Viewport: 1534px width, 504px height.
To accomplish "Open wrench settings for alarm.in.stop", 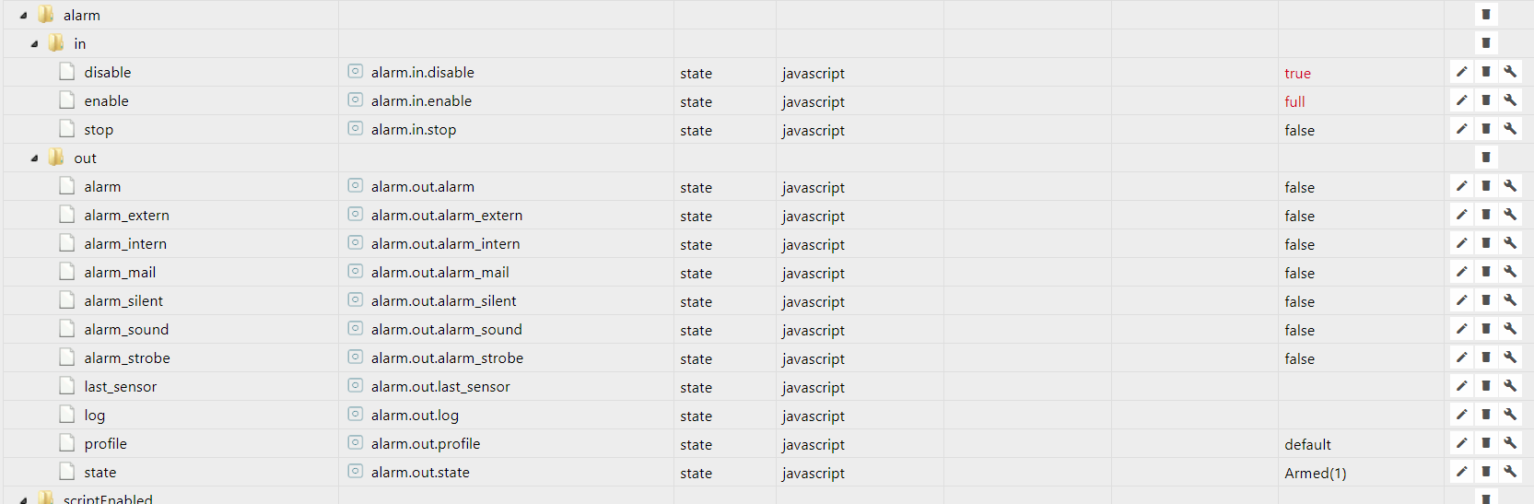I will pos(1510,129).
